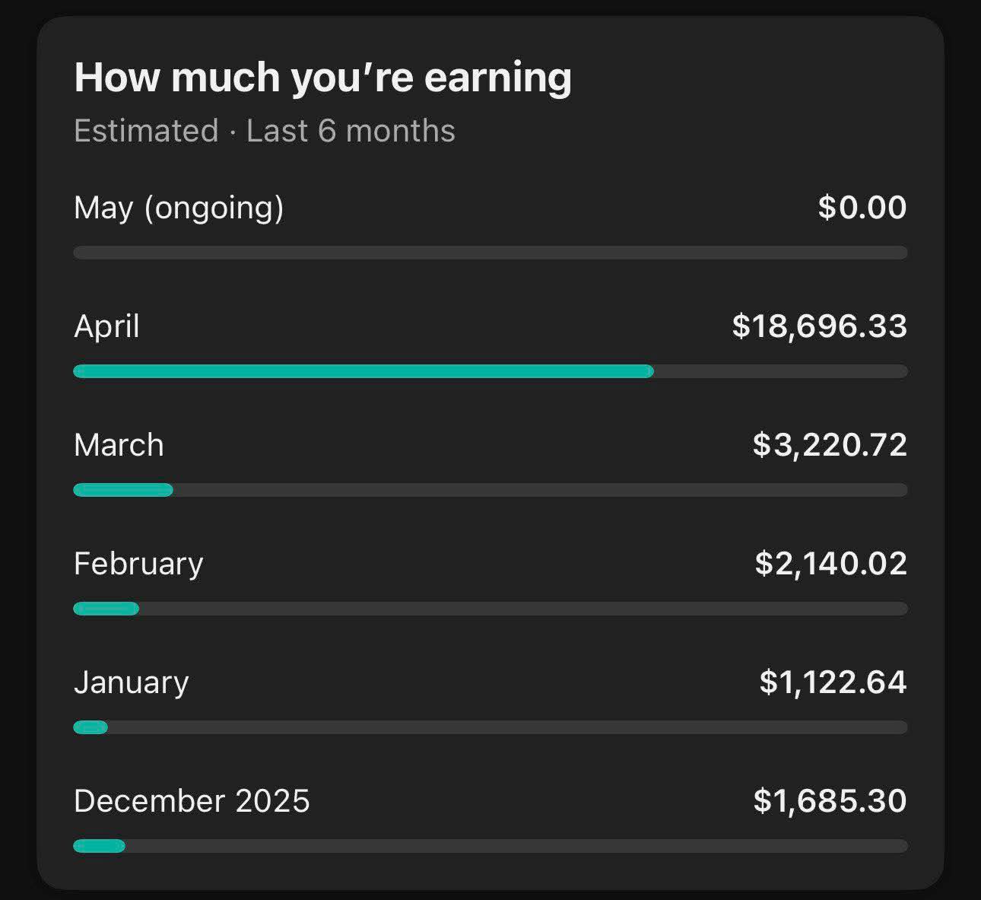The width and height of the screenshot is (981, 900).
Task: Click the $1,122.64 January amount
Action: pos(833,682)
